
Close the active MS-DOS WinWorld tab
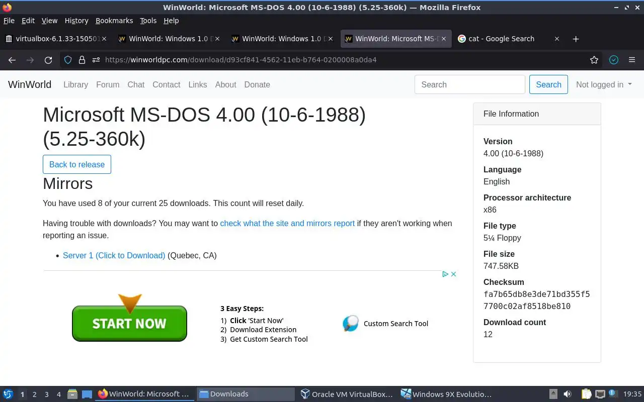[443, 39]
